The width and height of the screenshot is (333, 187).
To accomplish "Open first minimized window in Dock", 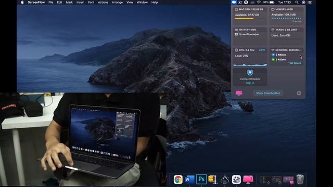I will tap(265, 180).
